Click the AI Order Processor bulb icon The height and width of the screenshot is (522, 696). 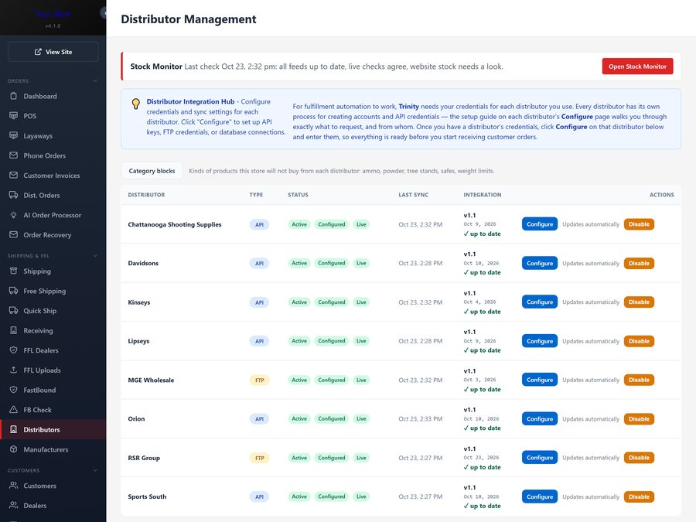click(13, 215)
